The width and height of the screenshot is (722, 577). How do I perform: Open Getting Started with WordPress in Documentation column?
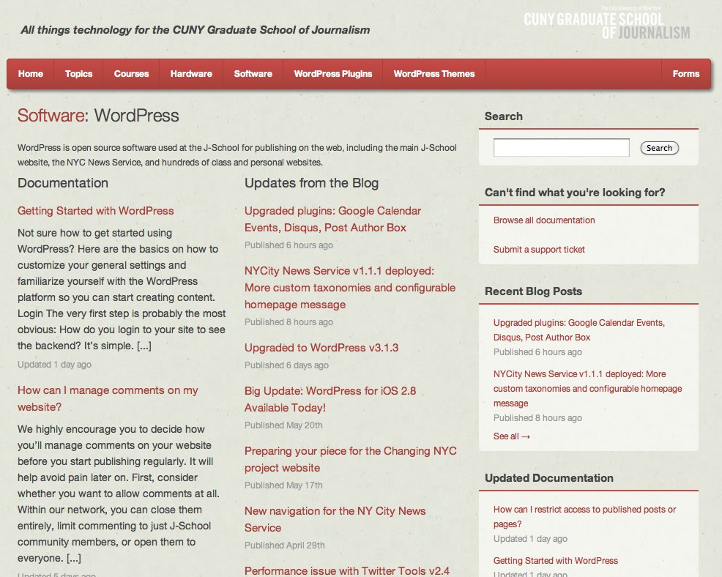pos(96,211)
